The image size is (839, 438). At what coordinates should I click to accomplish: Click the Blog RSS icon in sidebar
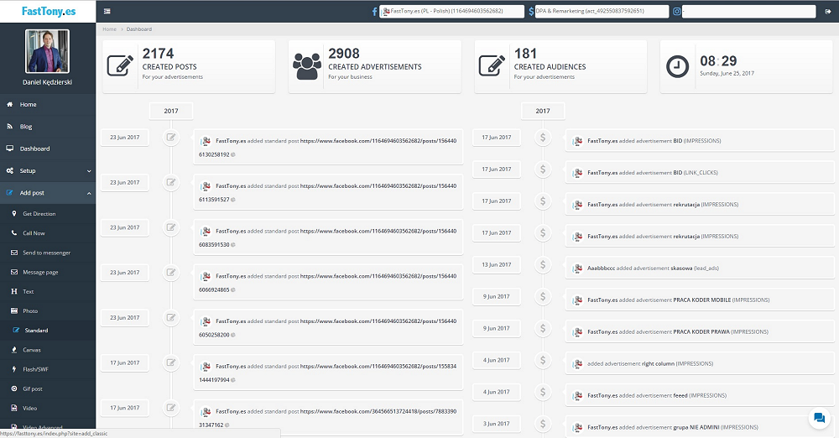9,127
